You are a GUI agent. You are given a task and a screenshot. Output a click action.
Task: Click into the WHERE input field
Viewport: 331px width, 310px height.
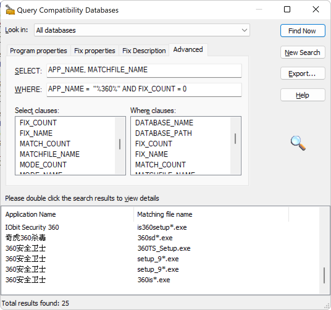tap(144, 90)
